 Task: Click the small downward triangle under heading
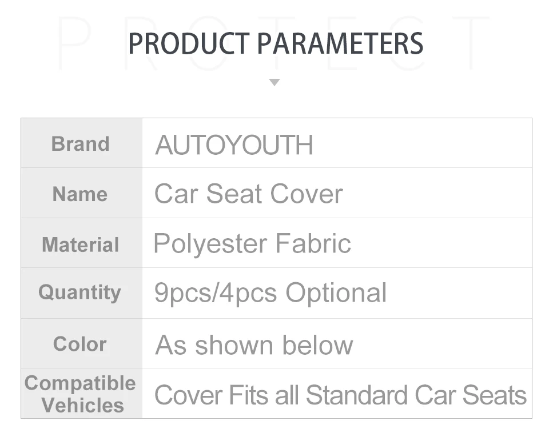click(274, 82)
